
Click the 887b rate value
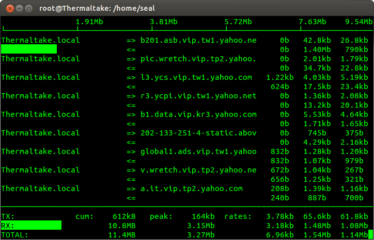coord(317,198)
